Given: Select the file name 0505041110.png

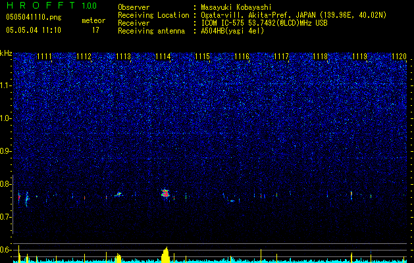Looking at the screenshot, I should point(34,17).
